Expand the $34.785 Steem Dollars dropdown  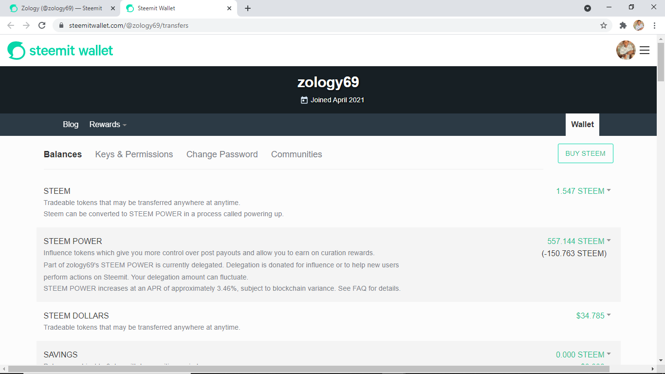[x=593, y=316]
